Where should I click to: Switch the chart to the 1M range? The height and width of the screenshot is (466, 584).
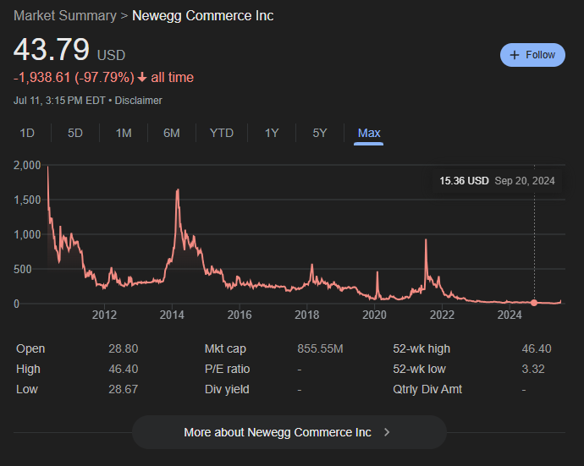[124, 133]
